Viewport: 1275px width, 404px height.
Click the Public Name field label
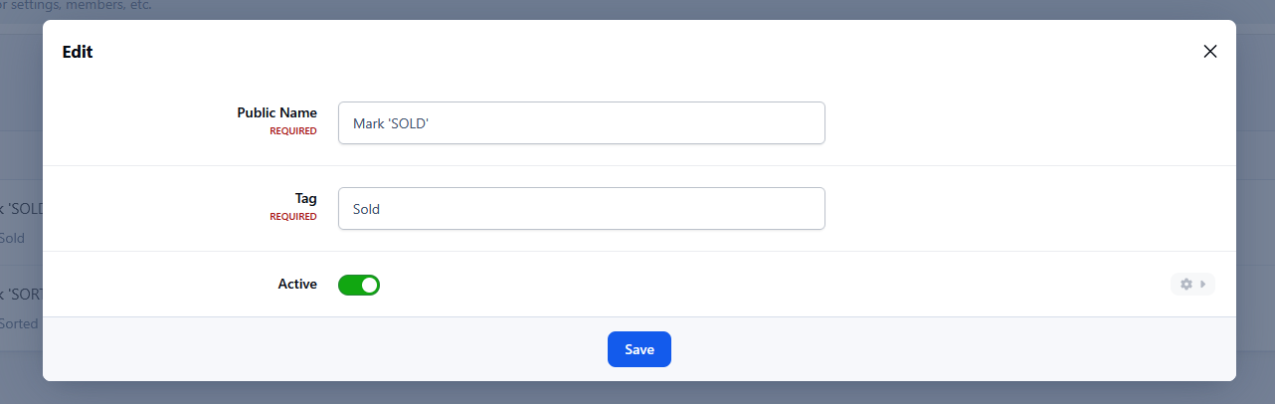[x=276, y=113]
